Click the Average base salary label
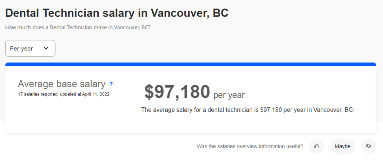The image size is (383, 168). 61,84
